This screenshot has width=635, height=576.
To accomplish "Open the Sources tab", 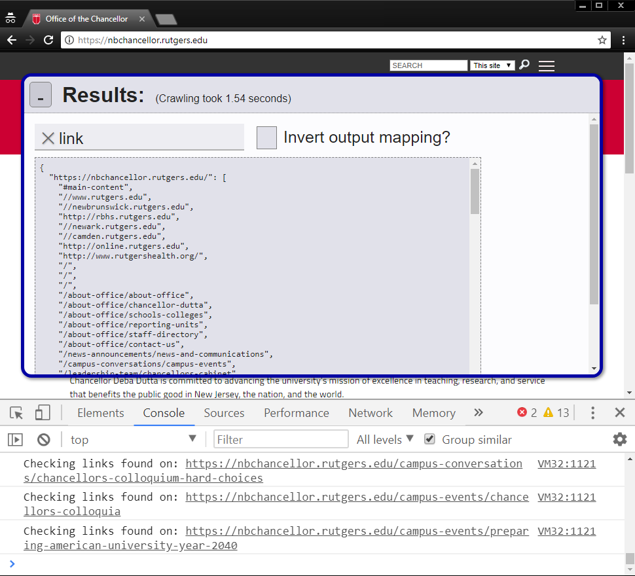I will (x=224, y=413).
